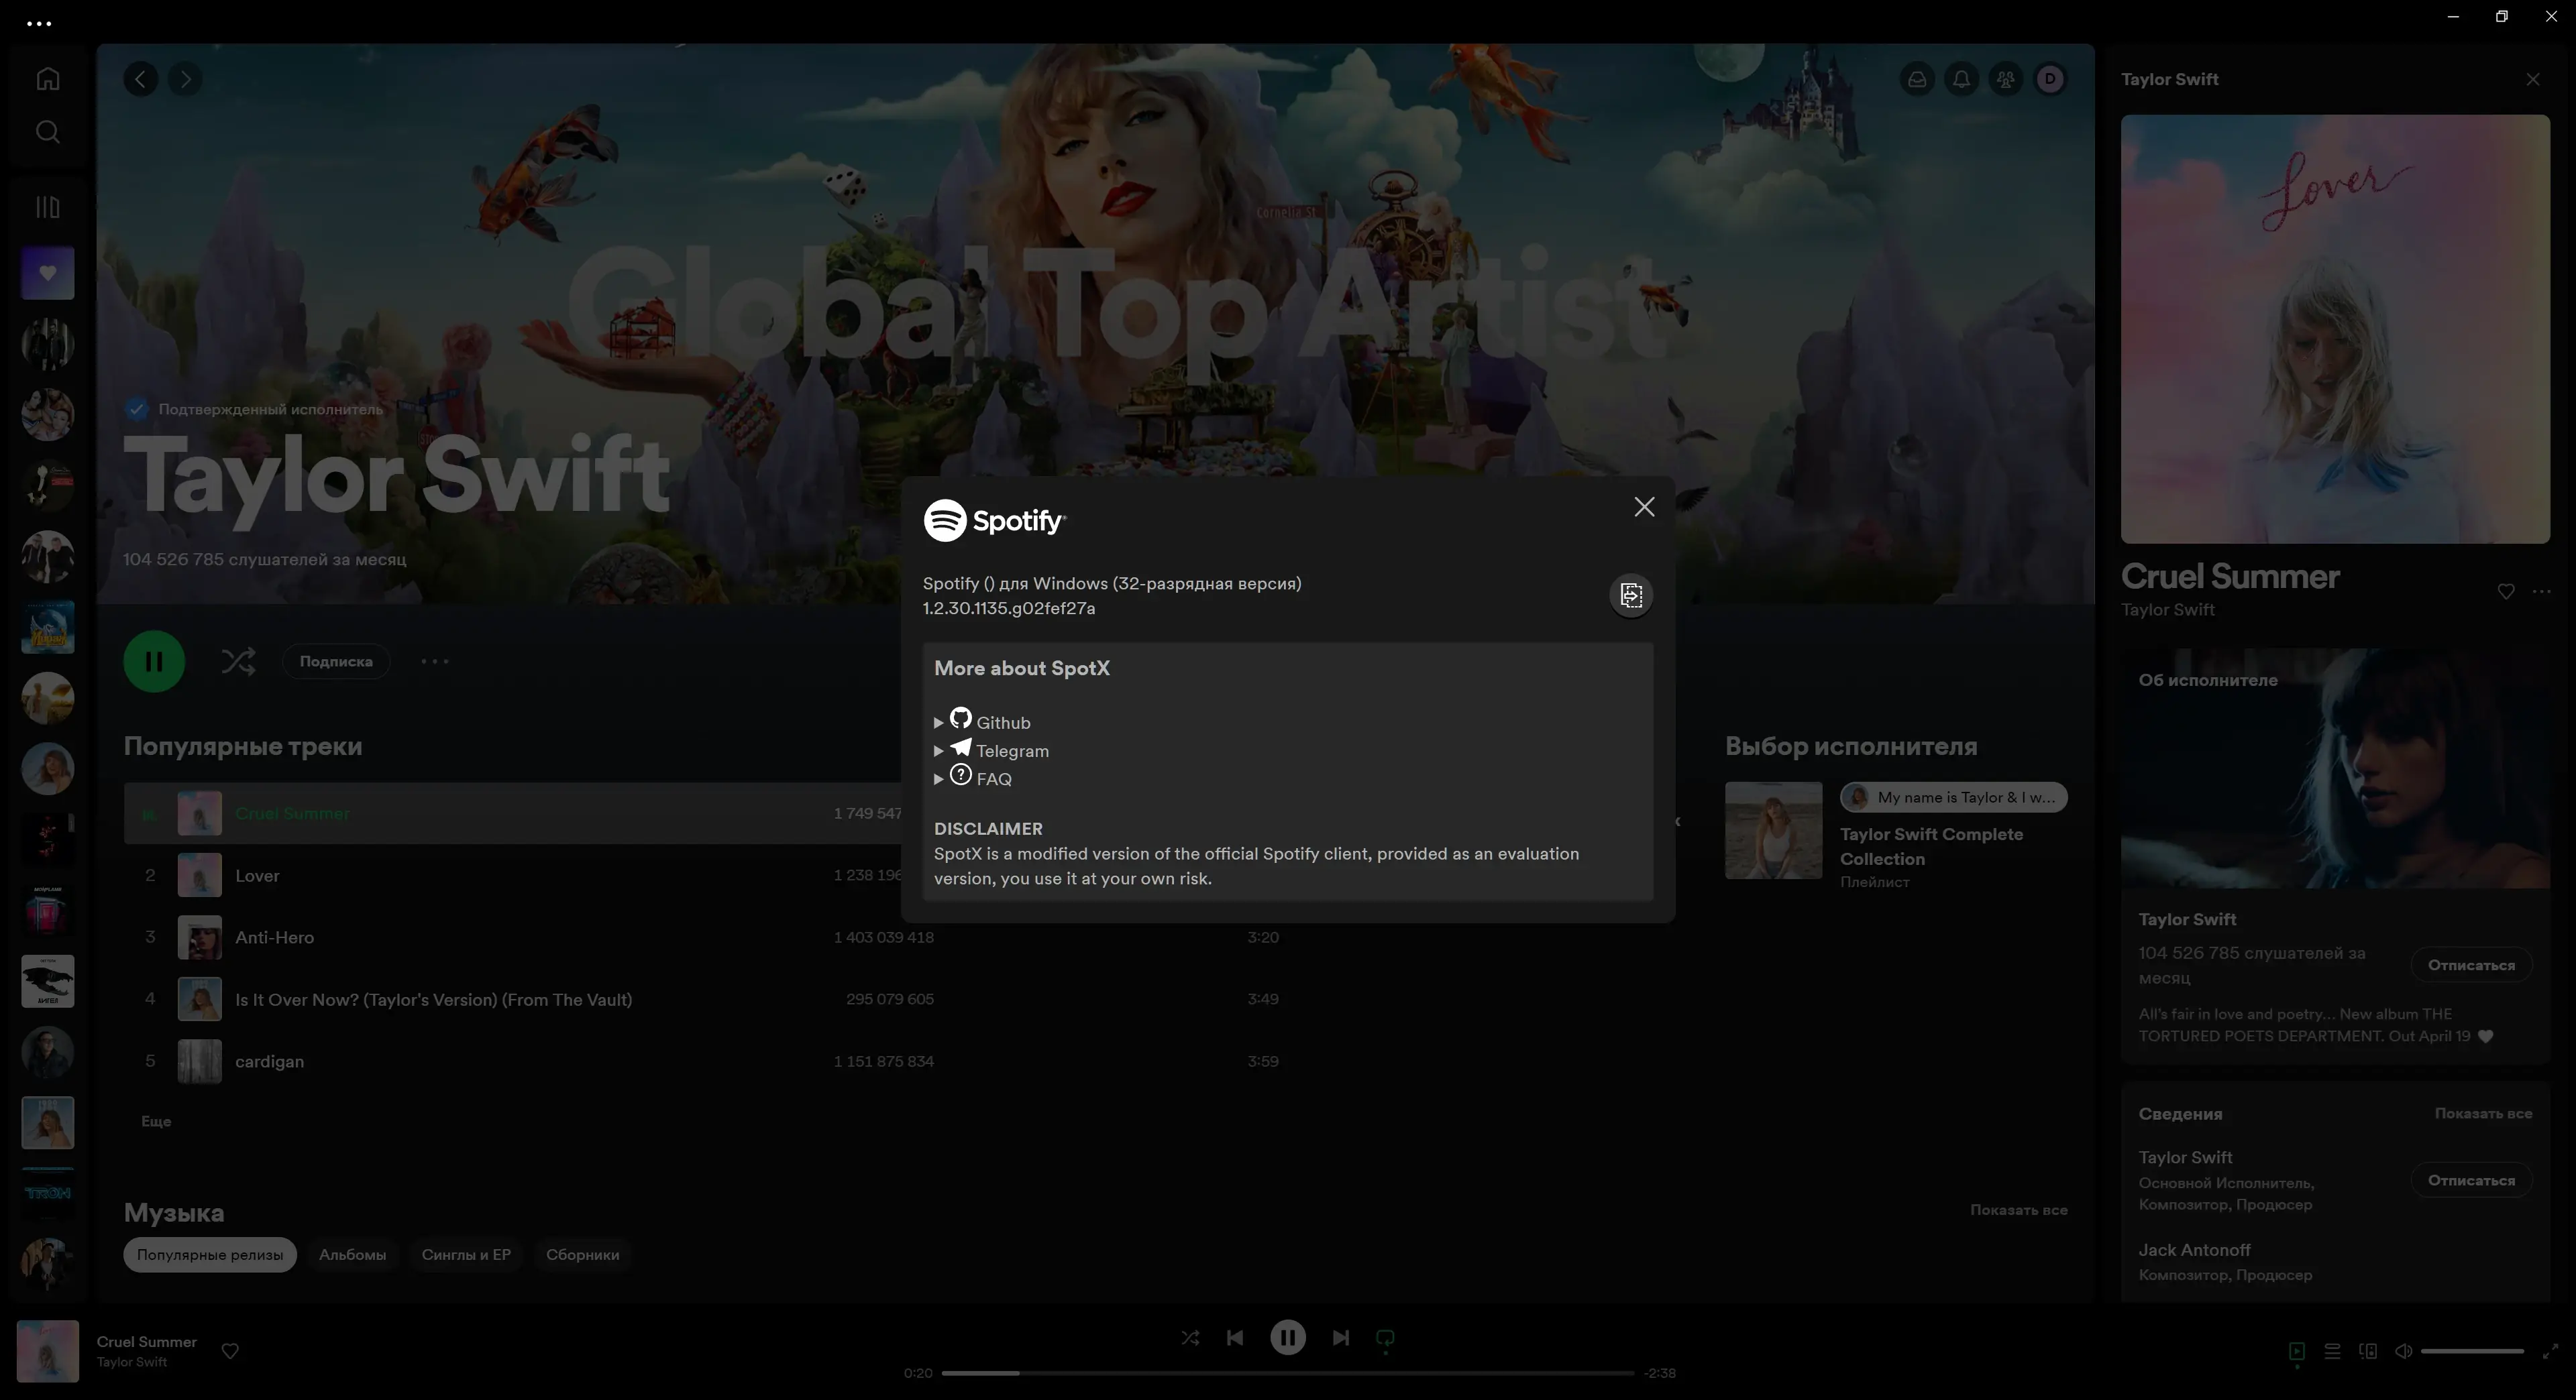
Task: Like Cruel Summer in now-playing bar
Action: point(230,1351)
